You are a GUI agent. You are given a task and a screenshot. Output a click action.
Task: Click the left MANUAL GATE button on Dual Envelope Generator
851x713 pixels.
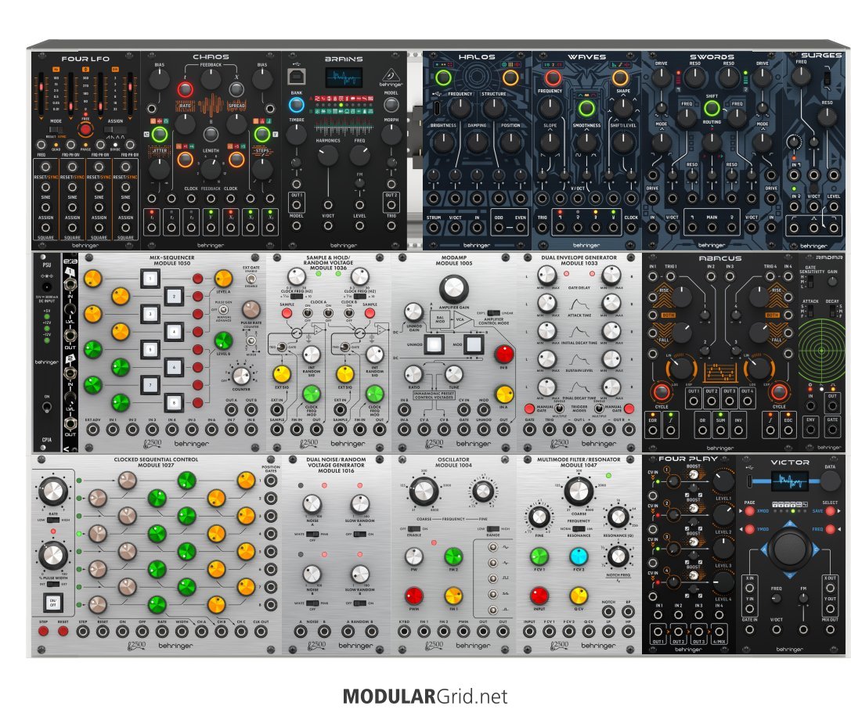[530, 409]
